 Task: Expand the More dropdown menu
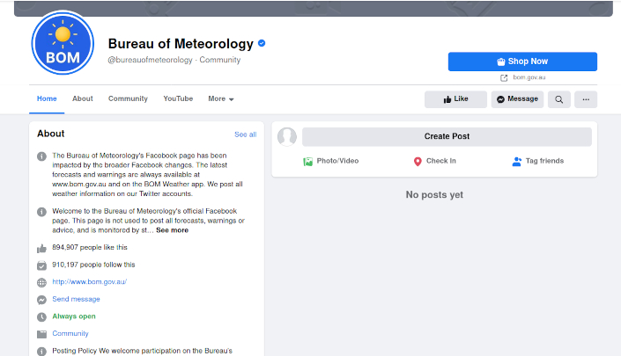click(220, 99)
